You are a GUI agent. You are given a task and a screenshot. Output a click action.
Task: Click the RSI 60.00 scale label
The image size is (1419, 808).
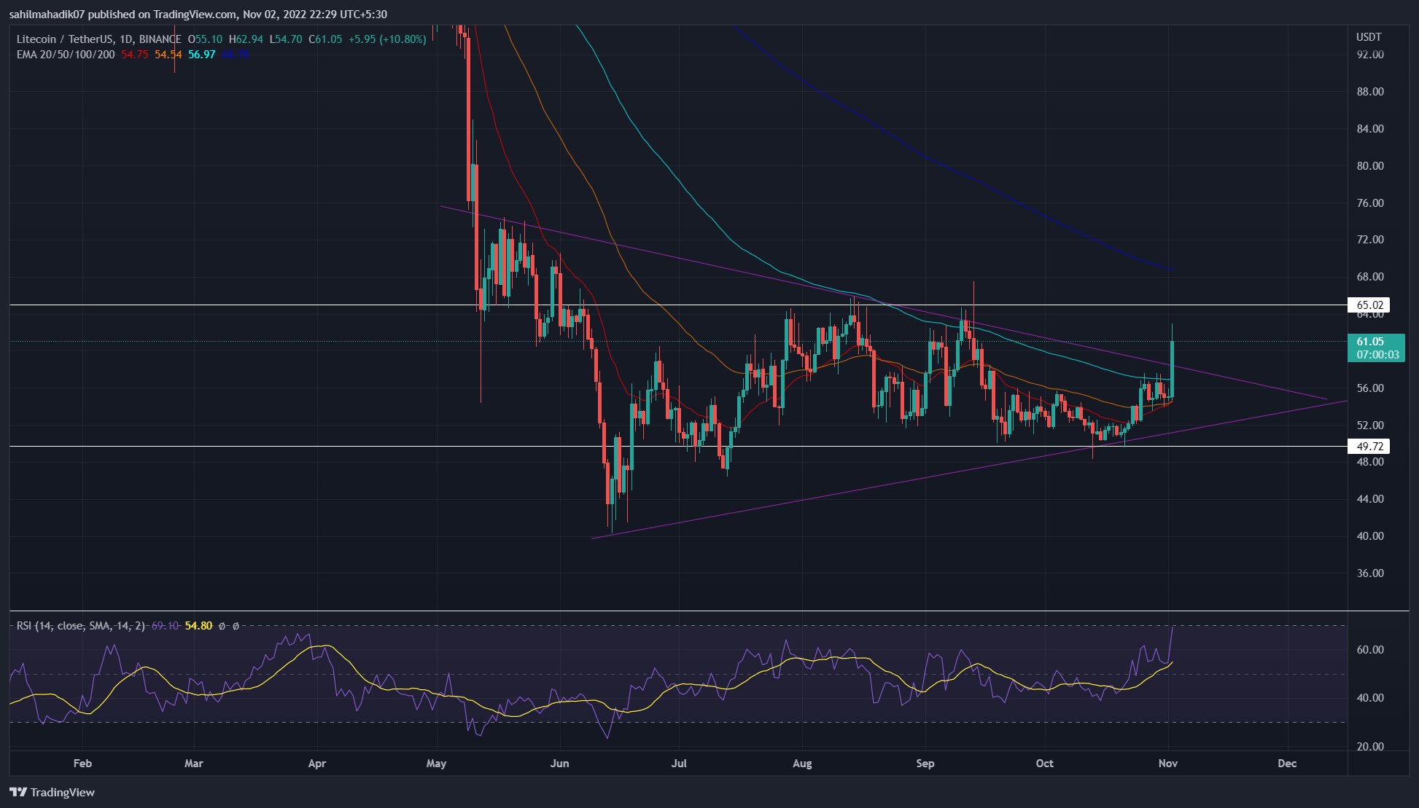1369,650
